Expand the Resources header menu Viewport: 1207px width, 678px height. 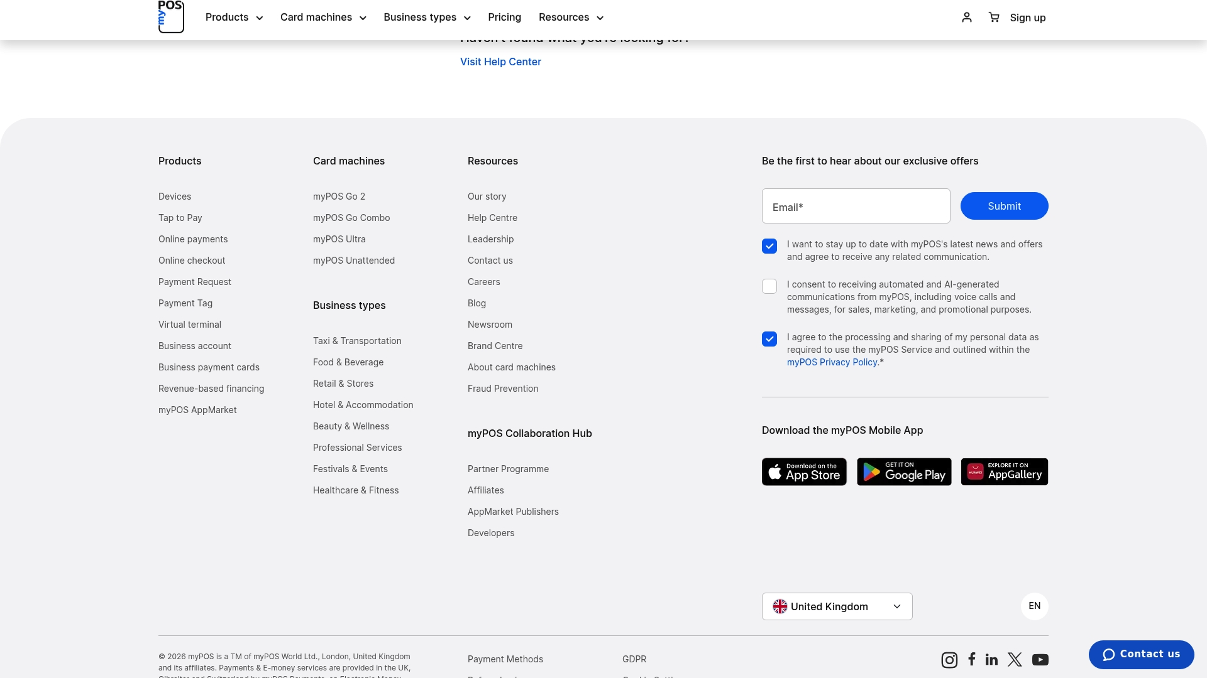(571, 18)
